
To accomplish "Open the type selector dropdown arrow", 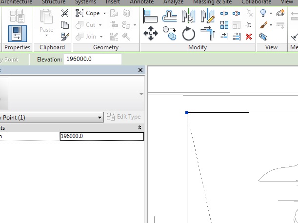I will [x=141, y=94].
